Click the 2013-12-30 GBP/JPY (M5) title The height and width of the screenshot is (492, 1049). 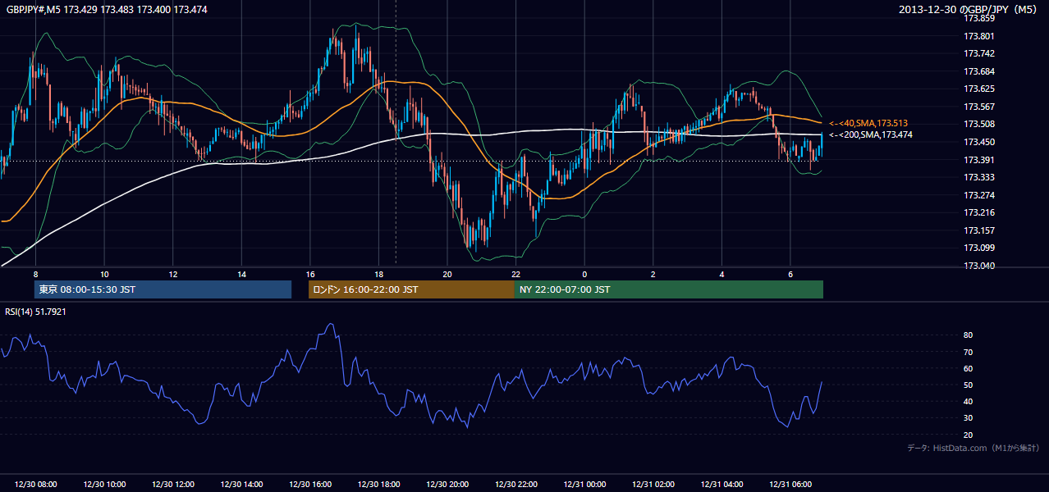(969, 9)
